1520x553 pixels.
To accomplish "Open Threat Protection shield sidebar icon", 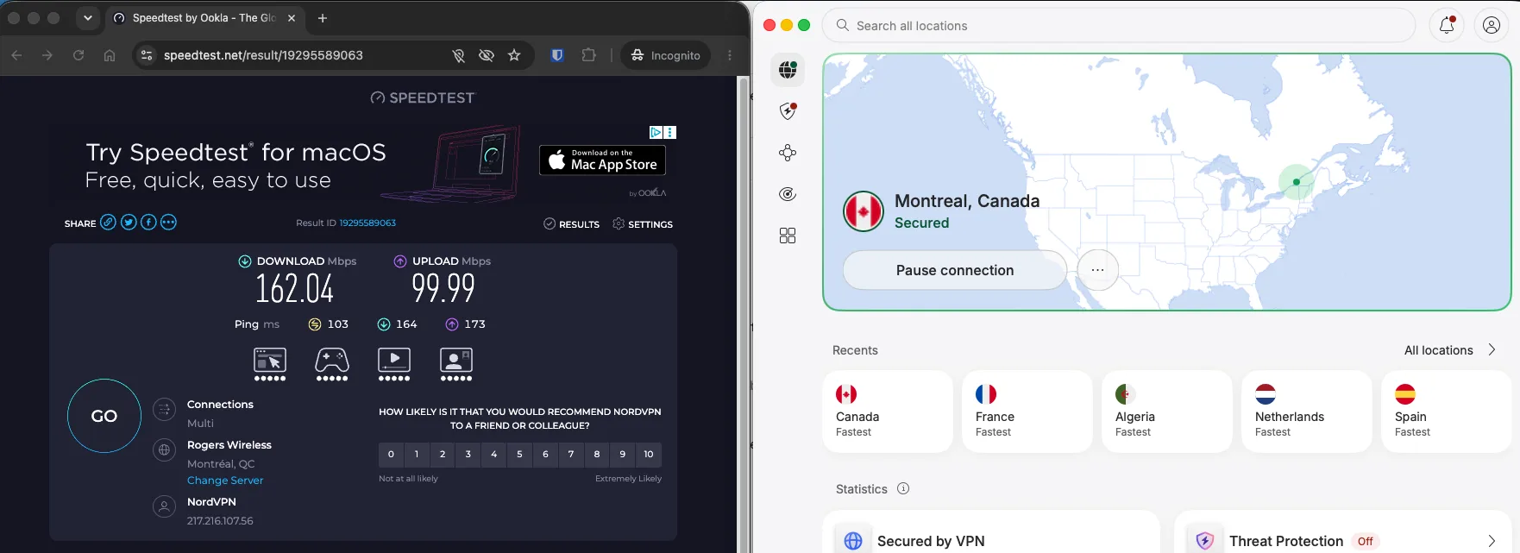I will point(788,111).
